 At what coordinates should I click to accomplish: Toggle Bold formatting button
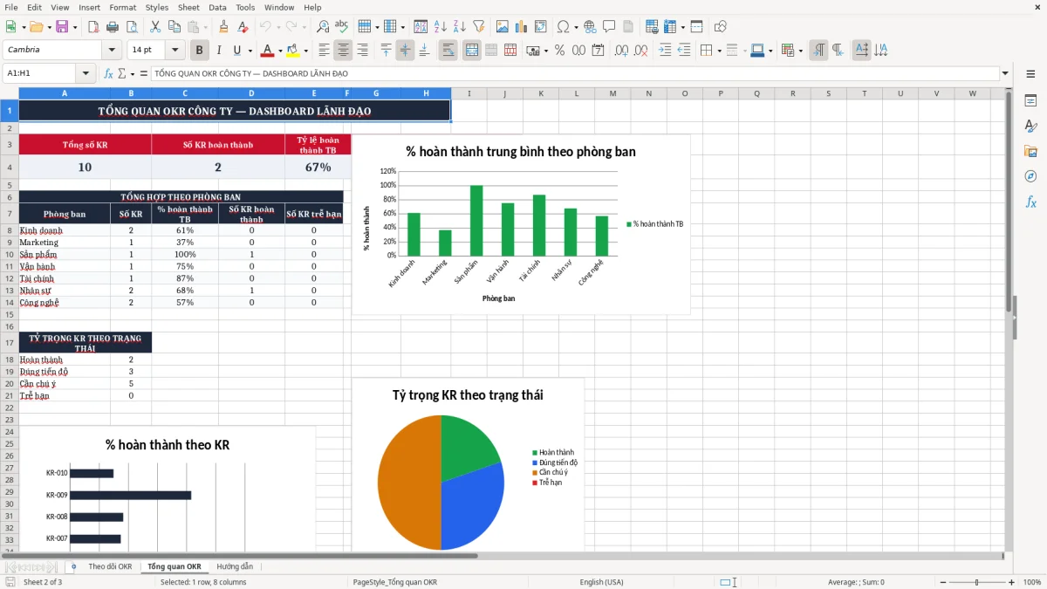click(200, 51)
